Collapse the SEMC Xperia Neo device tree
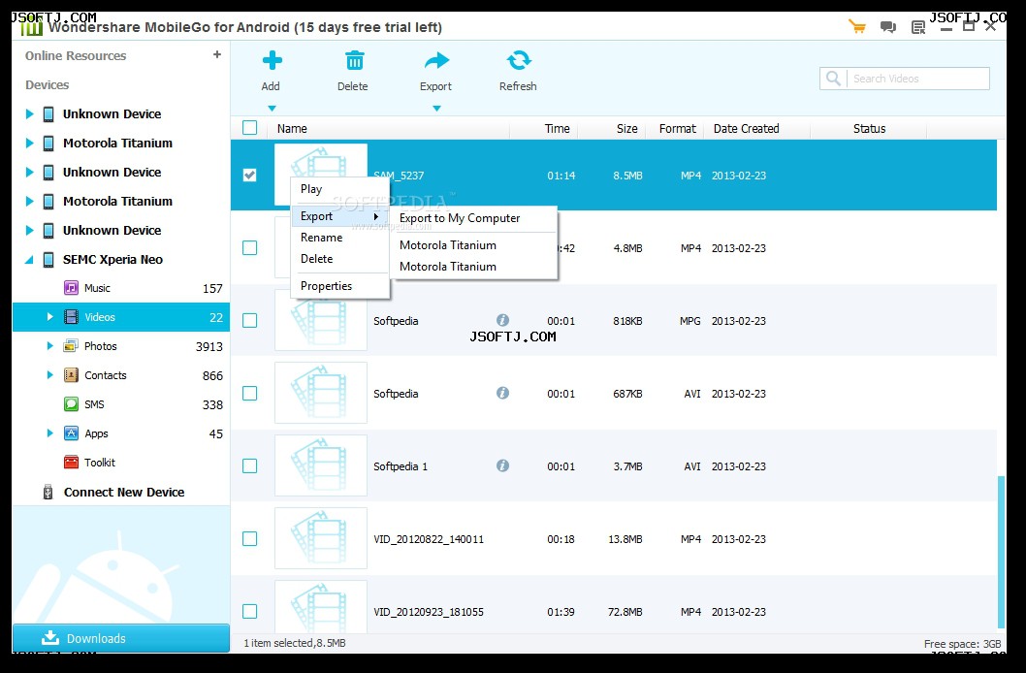The height and width of the screenshot is (673, 1026). (29, 260)
